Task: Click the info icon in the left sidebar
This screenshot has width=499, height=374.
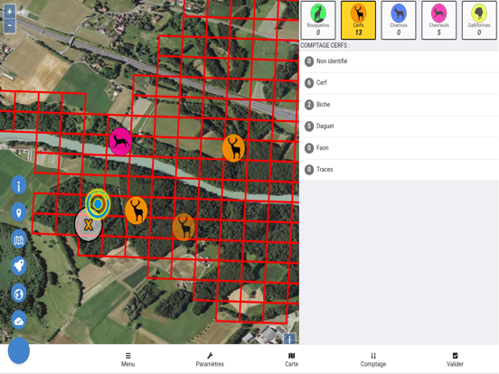Action: [19, 185]
